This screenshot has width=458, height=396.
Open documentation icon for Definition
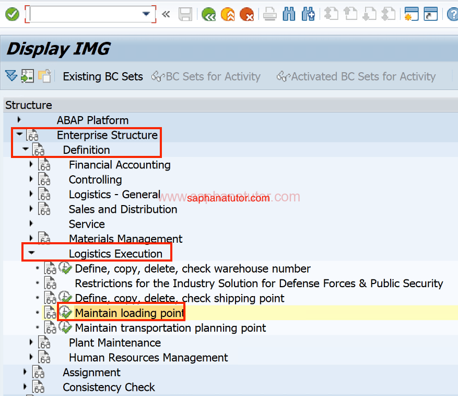[x=38, y=150]
